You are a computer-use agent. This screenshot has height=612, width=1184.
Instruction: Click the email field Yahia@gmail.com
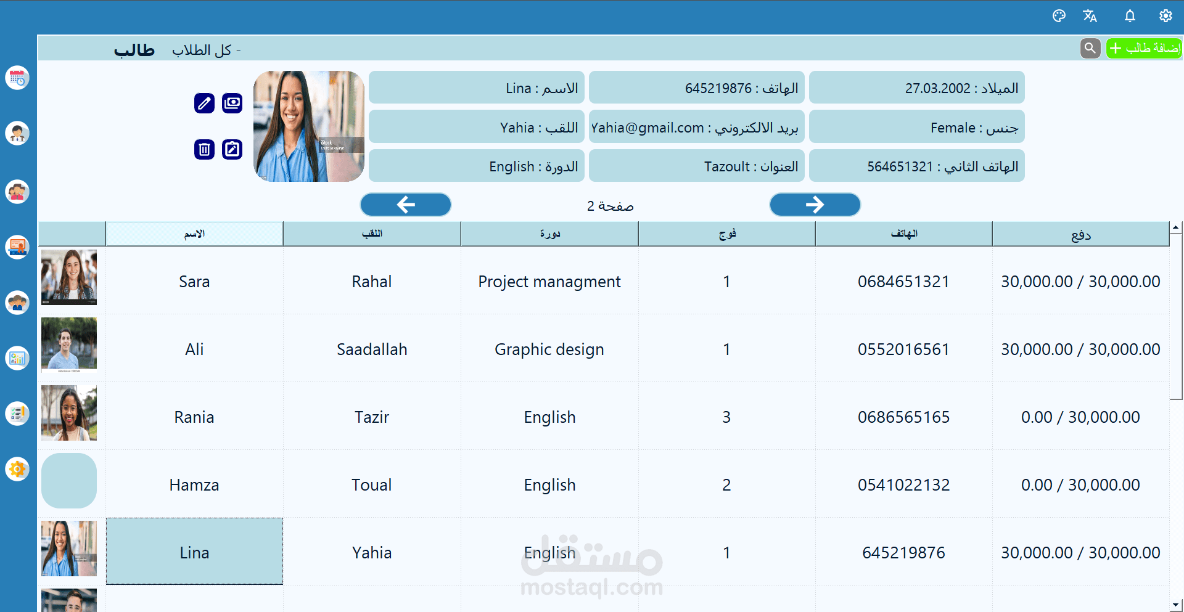pyautogui.click(x=697, y=127)
